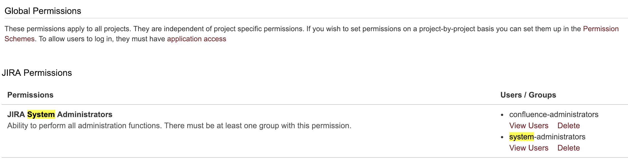Delete the confluence-administrators group permission

coord(568,126)
